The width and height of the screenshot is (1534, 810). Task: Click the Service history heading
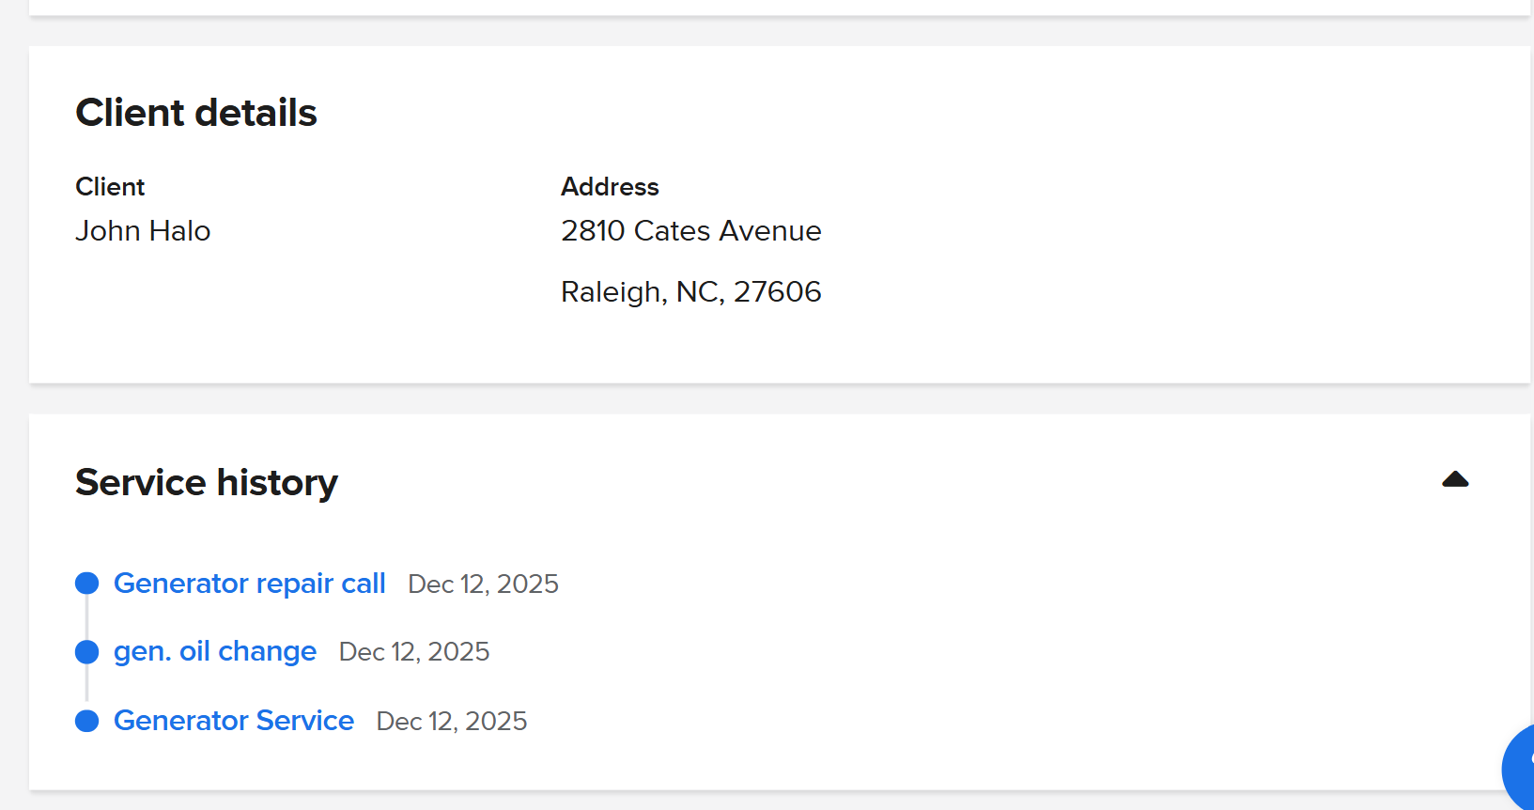(207, 482)
